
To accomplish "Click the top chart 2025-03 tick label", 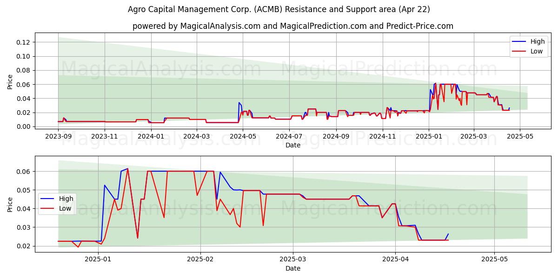I will pos(474,136).
